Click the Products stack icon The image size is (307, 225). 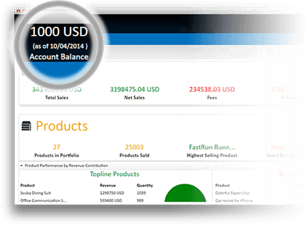(x=26, y=126)
